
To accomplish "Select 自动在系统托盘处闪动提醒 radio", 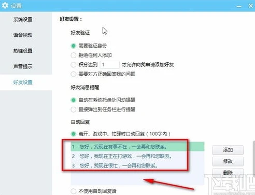I will [74, 100].
